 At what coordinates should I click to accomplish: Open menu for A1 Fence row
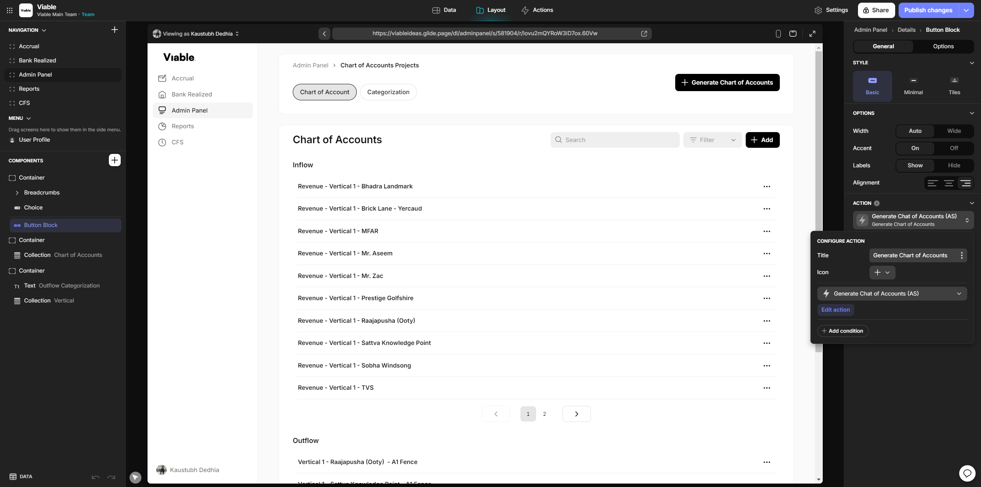[x=766, y=462]
